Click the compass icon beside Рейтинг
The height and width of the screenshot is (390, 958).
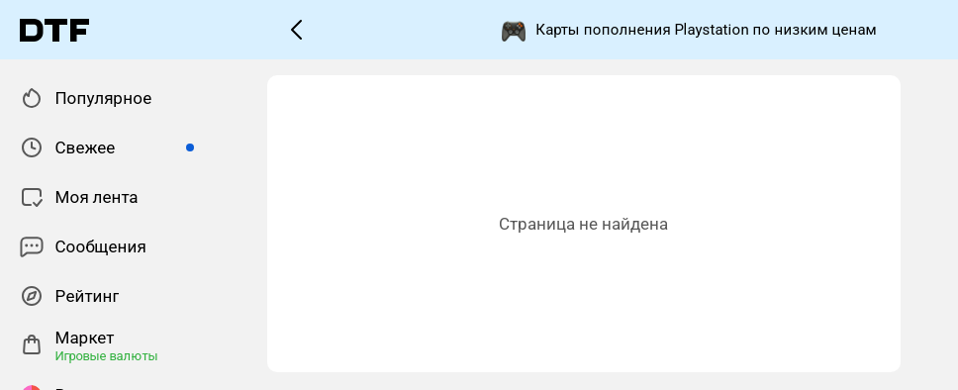31,297
